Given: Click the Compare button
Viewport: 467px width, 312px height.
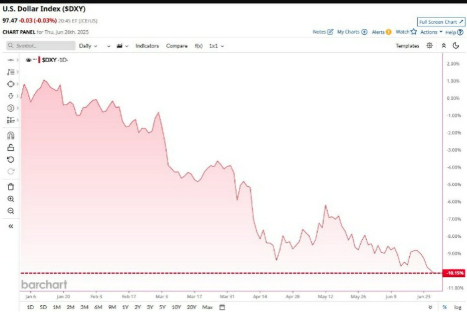Looking at the screenshot, I should point(177,46).
